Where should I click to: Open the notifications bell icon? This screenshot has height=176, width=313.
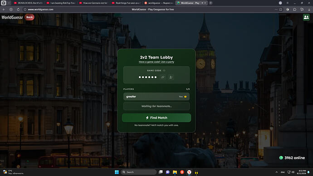(308, 172)
